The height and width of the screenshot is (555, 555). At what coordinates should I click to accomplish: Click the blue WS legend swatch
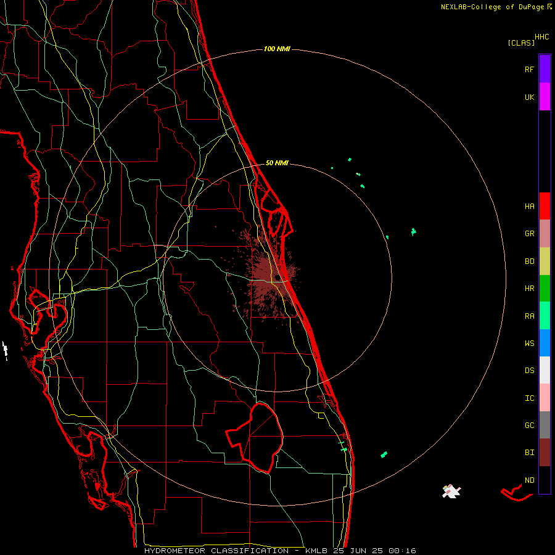coord(545,343)
